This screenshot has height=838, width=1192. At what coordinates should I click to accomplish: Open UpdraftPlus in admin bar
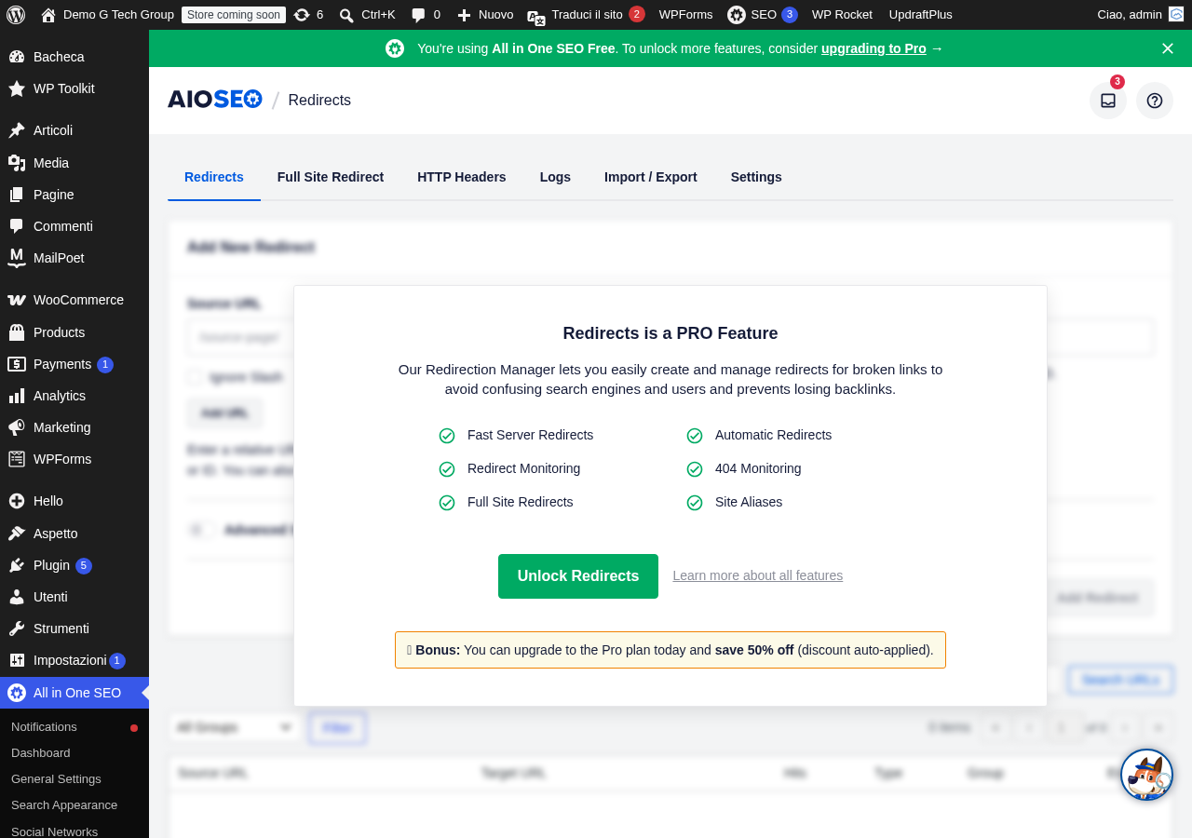pyautogui.click(x=921, y=15)
